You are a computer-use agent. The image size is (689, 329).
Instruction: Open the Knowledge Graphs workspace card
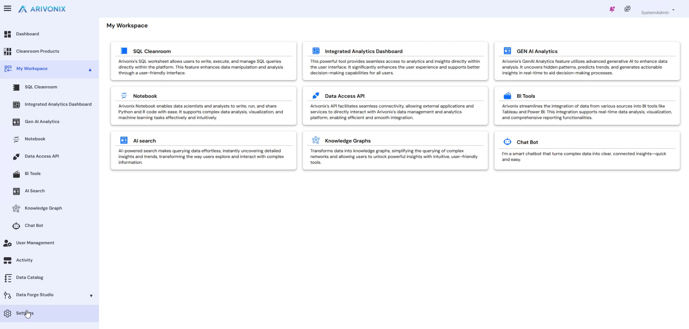(x=395, y=150)
